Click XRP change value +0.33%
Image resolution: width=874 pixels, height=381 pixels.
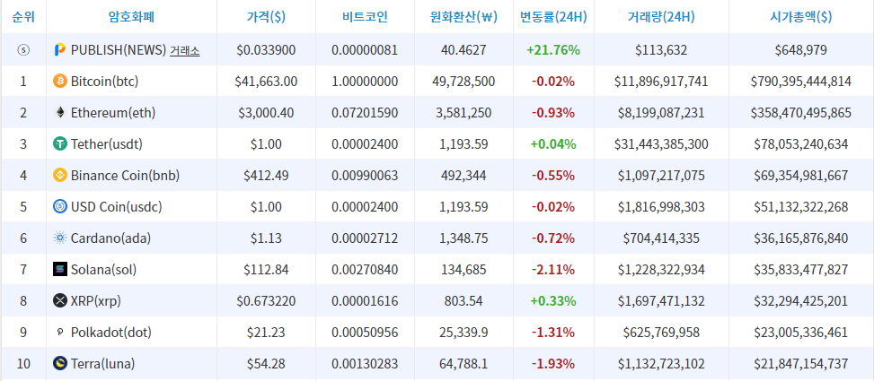[x=553, y=301]
